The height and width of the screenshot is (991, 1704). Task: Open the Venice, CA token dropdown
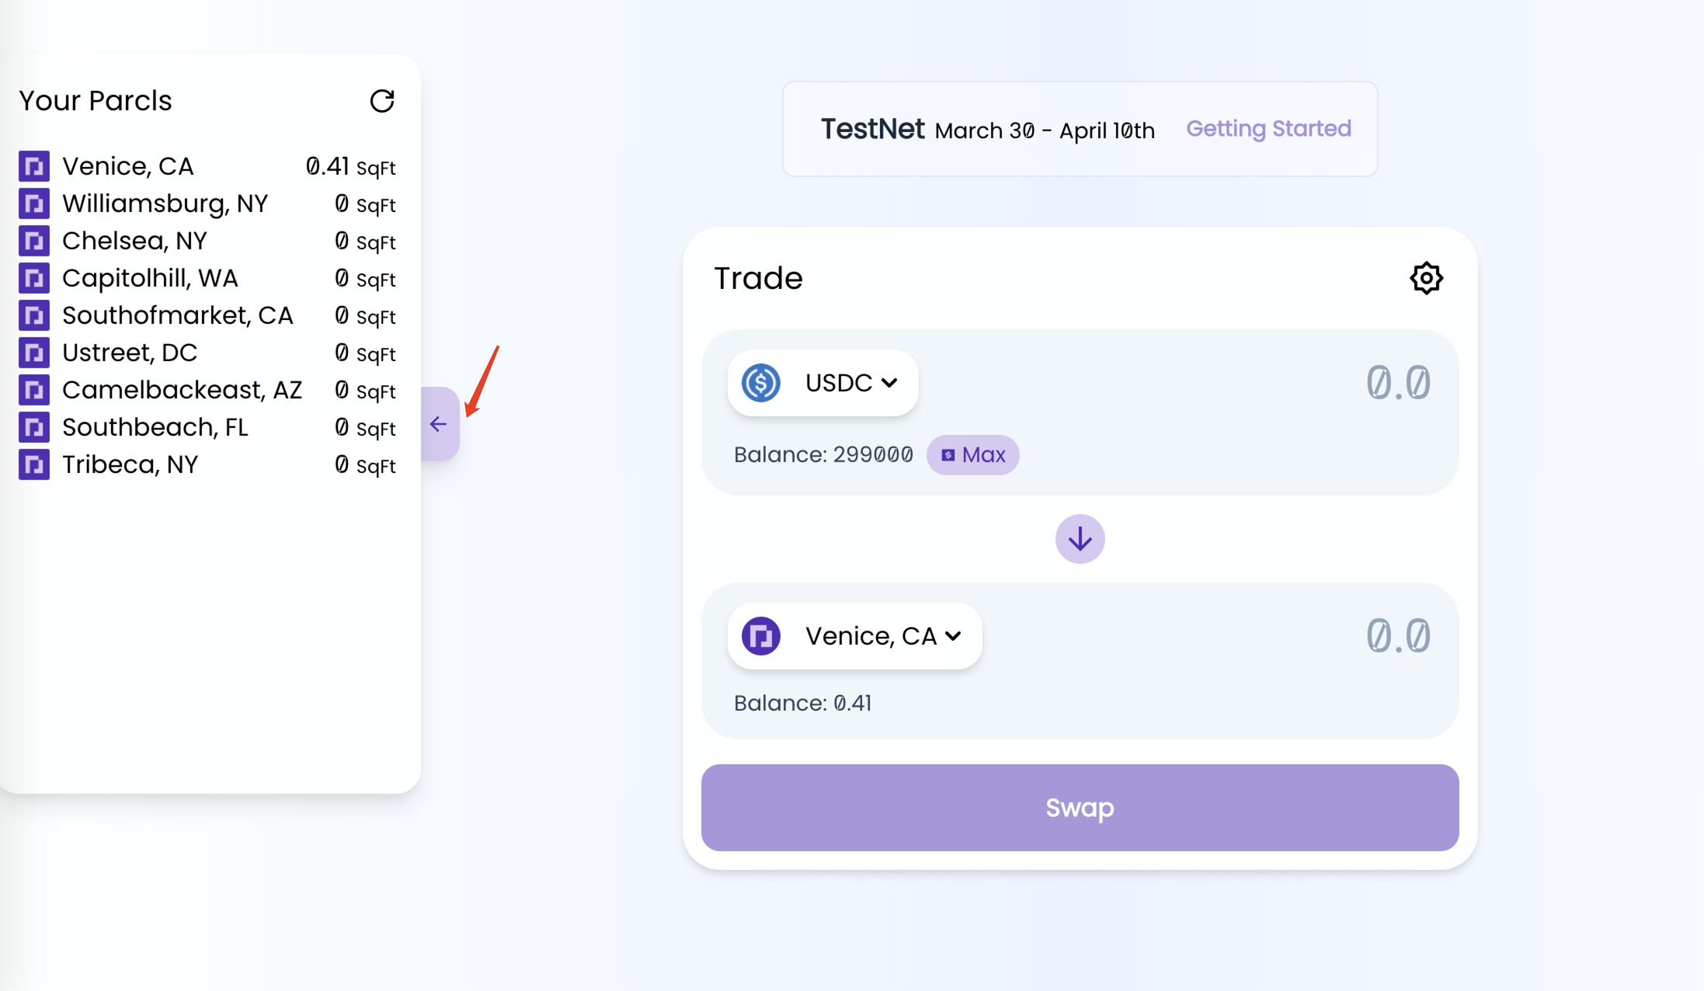(x=882, y=636)
